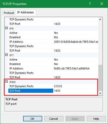Select the IP6 TCP Dynamic Ports row

click(x=53, y=46)
